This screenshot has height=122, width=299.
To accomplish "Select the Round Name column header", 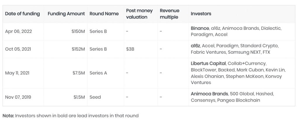I will [104, 14].
